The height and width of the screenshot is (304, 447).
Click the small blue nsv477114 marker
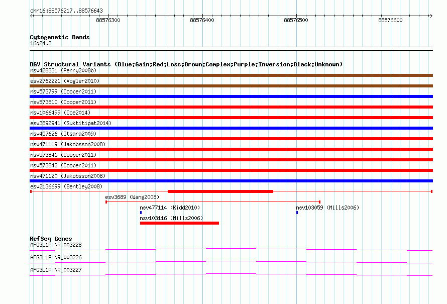[141, 213]
